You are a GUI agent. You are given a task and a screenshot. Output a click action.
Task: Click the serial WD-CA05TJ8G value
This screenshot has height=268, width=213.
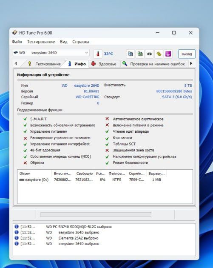[87, 97]
